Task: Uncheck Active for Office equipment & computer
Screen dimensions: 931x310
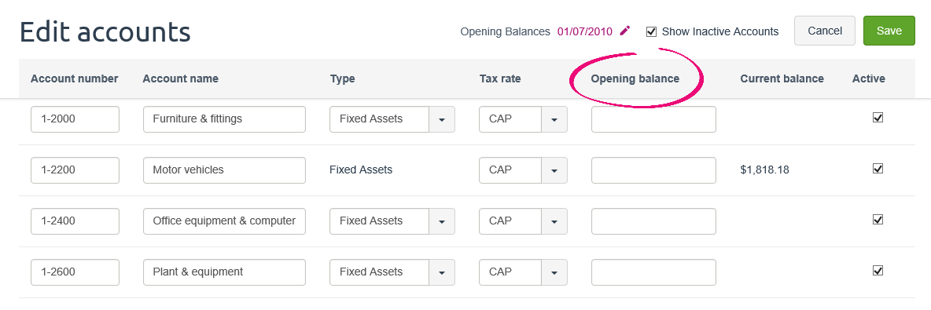Action: click(878, 219)
